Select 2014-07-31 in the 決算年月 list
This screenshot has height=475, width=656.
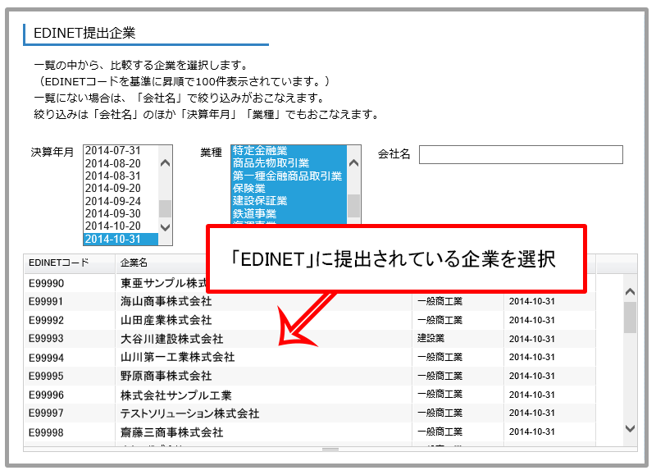pos(113,151)
